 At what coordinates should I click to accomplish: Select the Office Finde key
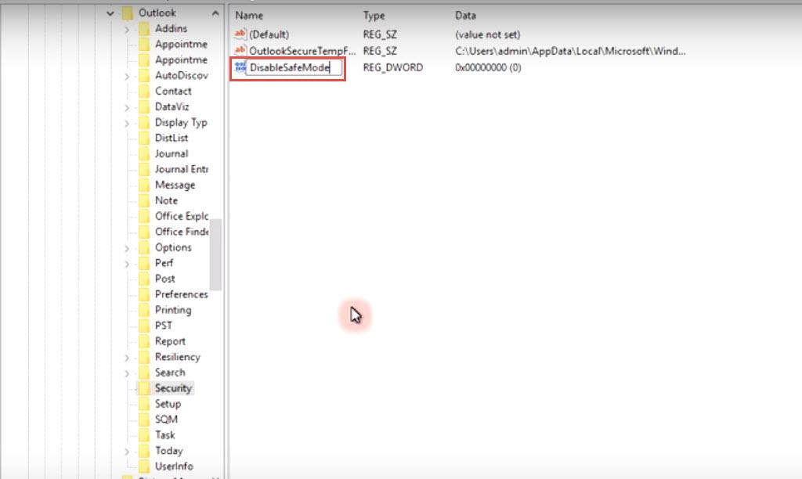point(182,232)
